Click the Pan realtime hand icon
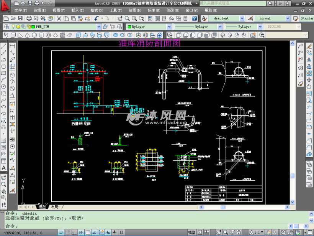This screenshot has width=314, height=236. [x=119, y=18]
